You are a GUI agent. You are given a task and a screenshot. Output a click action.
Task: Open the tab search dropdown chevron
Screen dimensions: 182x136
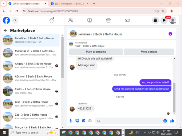tap(4, 4)
